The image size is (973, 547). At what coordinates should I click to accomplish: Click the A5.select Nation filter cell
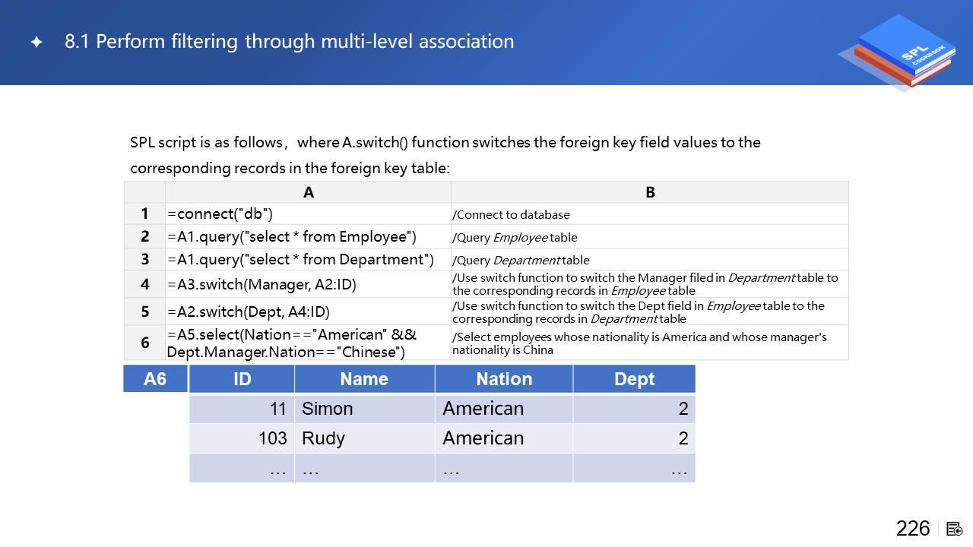pos(308,343)
